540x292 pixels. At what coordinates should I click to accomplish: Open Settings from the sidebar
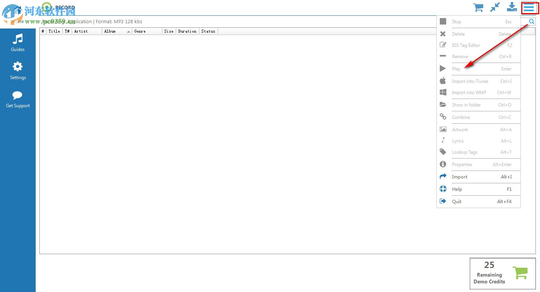pyautogui.click(x=18, y=71)
